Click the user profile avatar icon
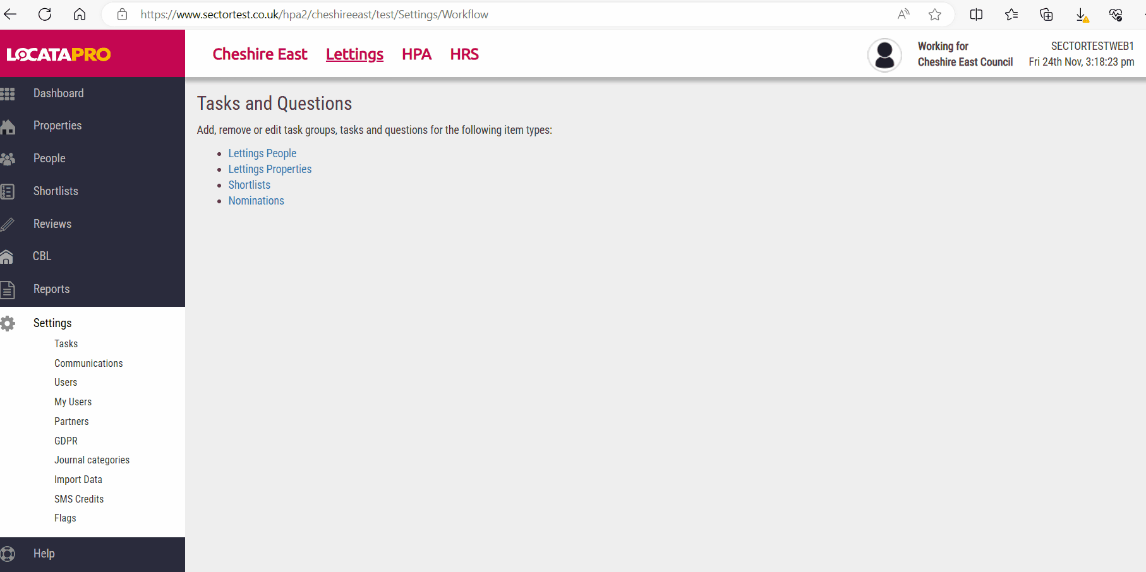The height and width of the screenshot is (572, 1146). point(884,55)
